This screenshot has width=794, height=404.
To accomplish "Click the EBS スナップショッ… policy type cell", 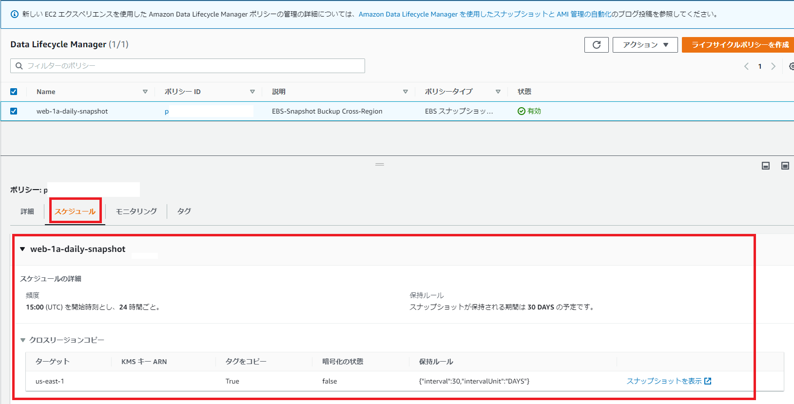I will 459,111.
